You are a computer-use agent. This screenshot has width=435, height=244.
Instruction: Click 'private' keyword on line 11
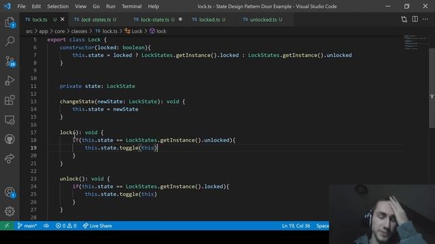(x=71, y=86)
